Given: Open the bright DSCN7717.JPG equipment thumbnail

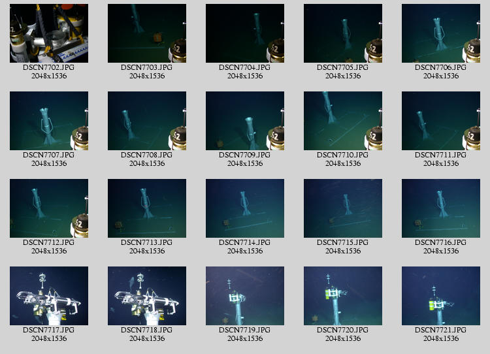Looking at the screenshot, I should (x=49, y=296).
